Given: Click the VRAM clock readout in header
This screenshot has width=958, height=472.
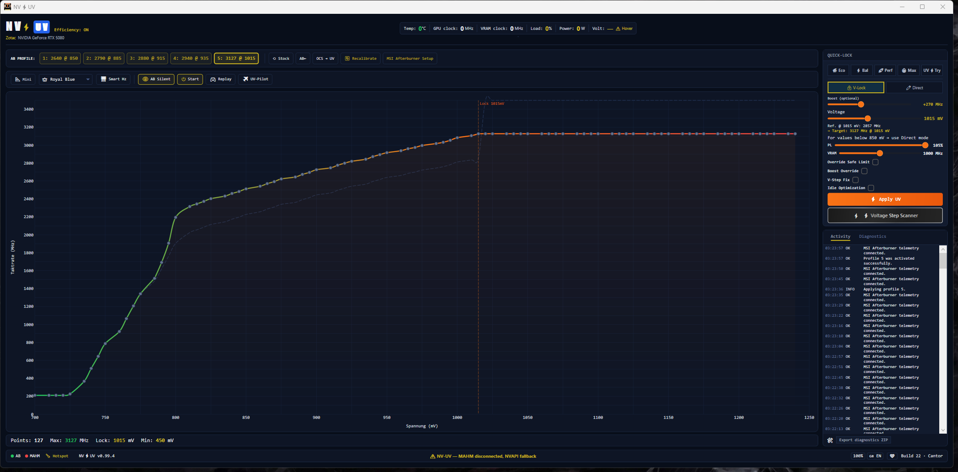Looking at the screenshot, I should click(502, 29).
